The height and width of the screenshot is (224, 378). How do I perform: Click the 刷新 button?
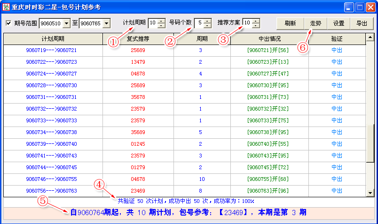click(x=290, y=23)
